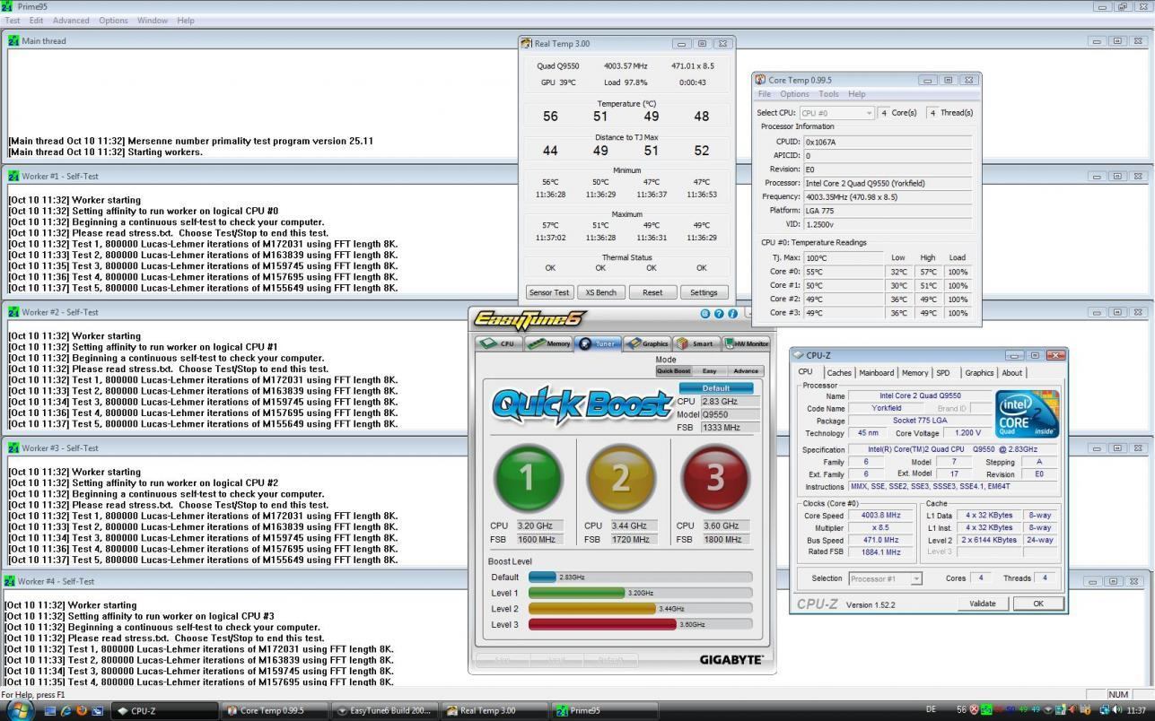1155x721 pixels.
Task: Open Prime95 Test menu
Action: pos(13,21)
